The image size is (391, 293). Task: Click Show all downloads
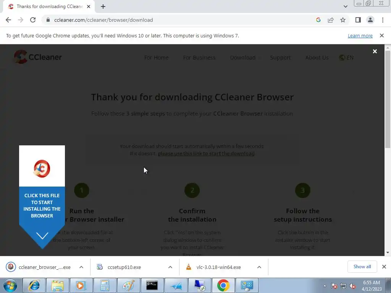tap(362, 267)
